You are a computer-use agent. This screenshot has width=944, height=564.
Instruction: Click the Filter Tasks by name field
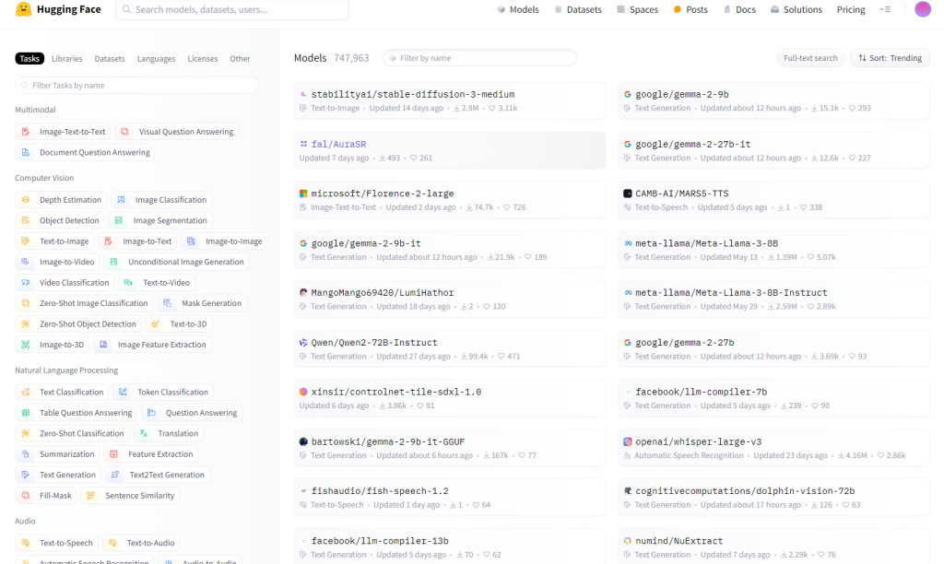136,86
